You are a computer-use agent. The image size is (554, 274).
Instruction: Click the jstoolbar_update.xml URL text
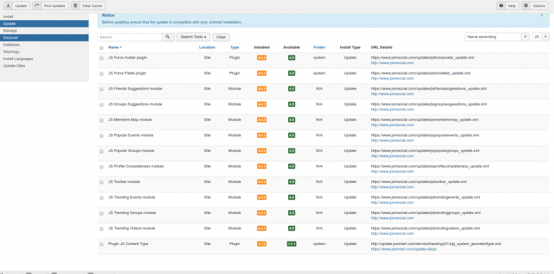click(x=419, y=182)
